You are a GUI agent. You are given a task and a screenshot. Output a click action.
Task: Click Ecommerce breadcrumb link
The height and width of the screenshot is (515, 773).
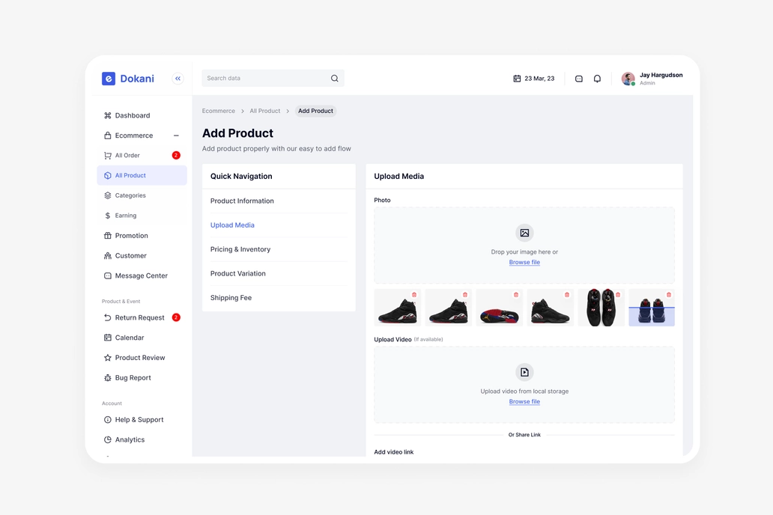tap(219, 111)
